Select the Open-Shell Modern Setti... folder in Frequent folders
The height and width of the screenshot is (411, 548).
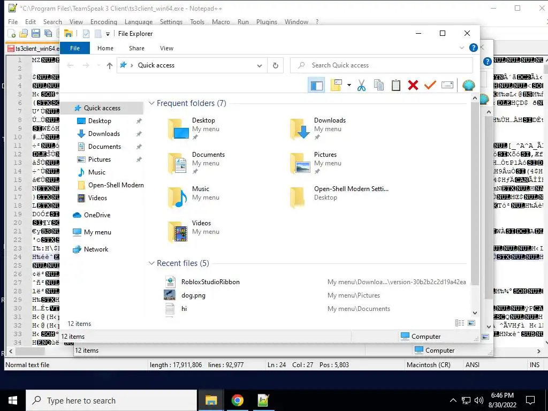(339, 197)
